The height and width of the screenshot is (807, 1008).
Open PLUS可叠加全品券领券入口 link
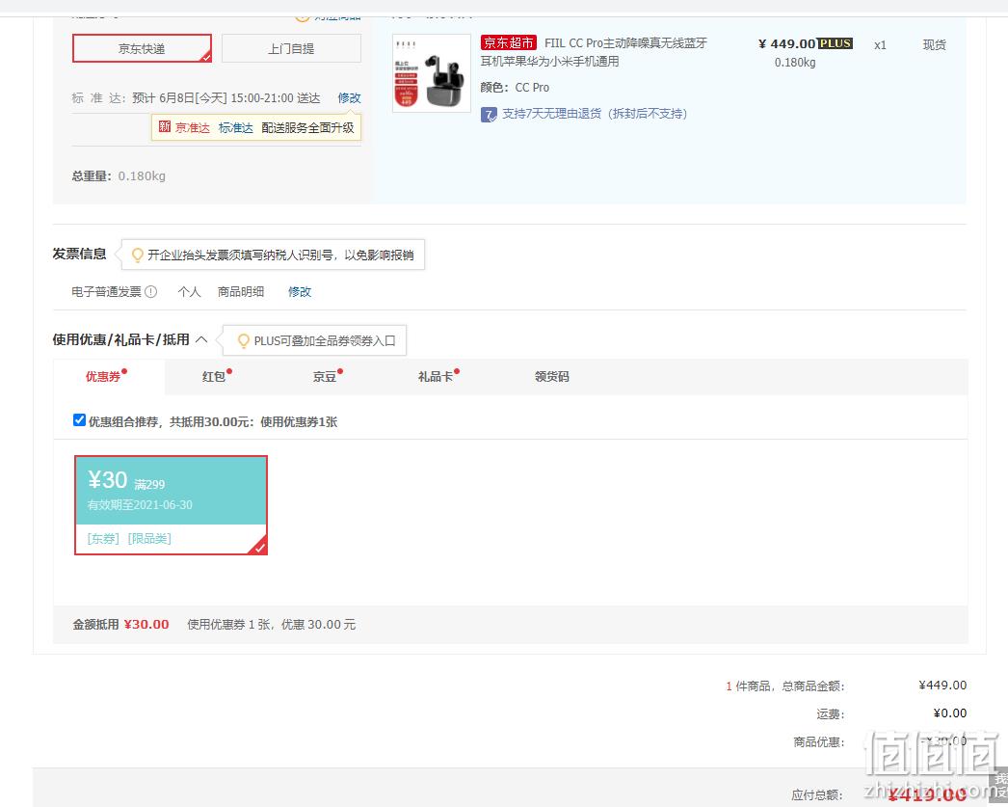[x=325, y=340]
